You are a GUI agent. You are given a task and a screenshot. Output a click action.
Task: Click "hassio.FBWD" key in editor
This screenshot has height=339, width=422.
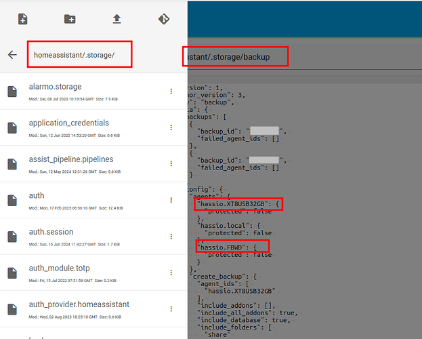(x=221, y=247)
